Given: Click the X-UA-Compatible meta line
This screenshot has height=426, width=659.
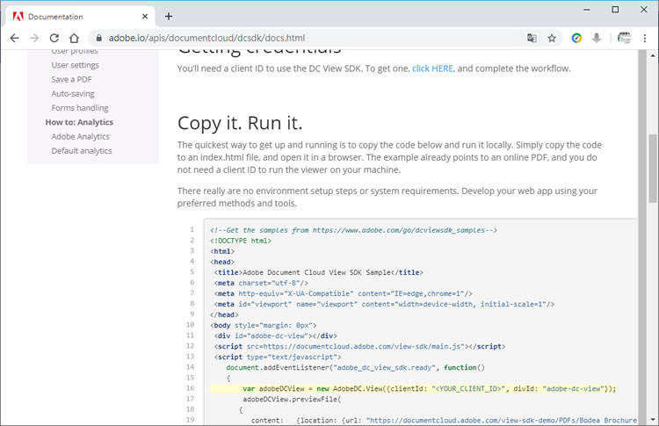Looking at the screenshot, I should point(344,293).
